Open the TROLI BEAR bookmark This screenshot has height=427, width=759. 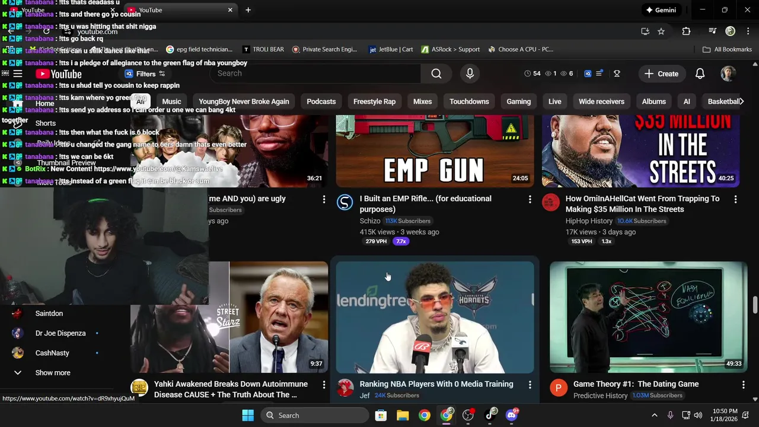point(263,49)
